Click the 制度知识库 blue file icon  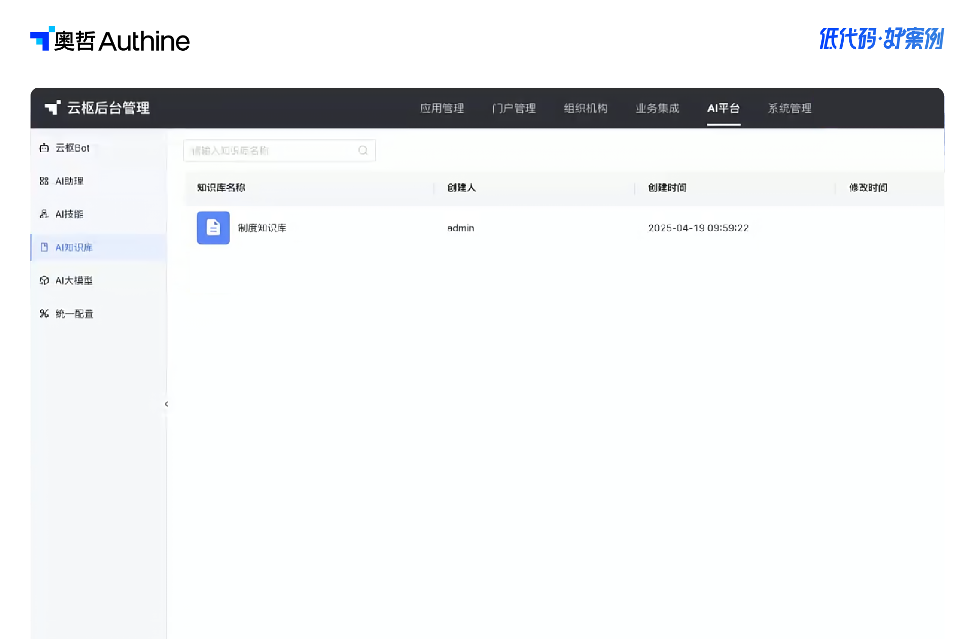coord(213,228)
